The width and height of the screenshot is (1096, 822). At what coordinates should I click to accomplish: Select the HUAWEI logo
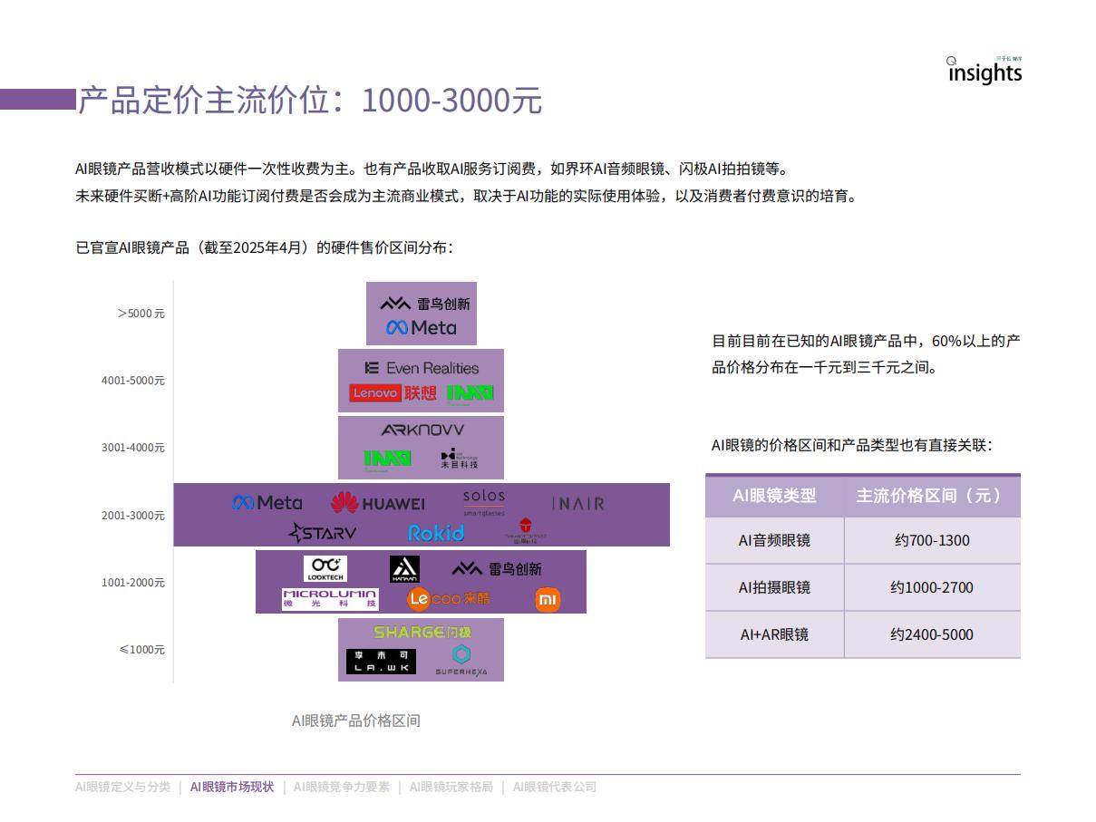pos(378,503)
